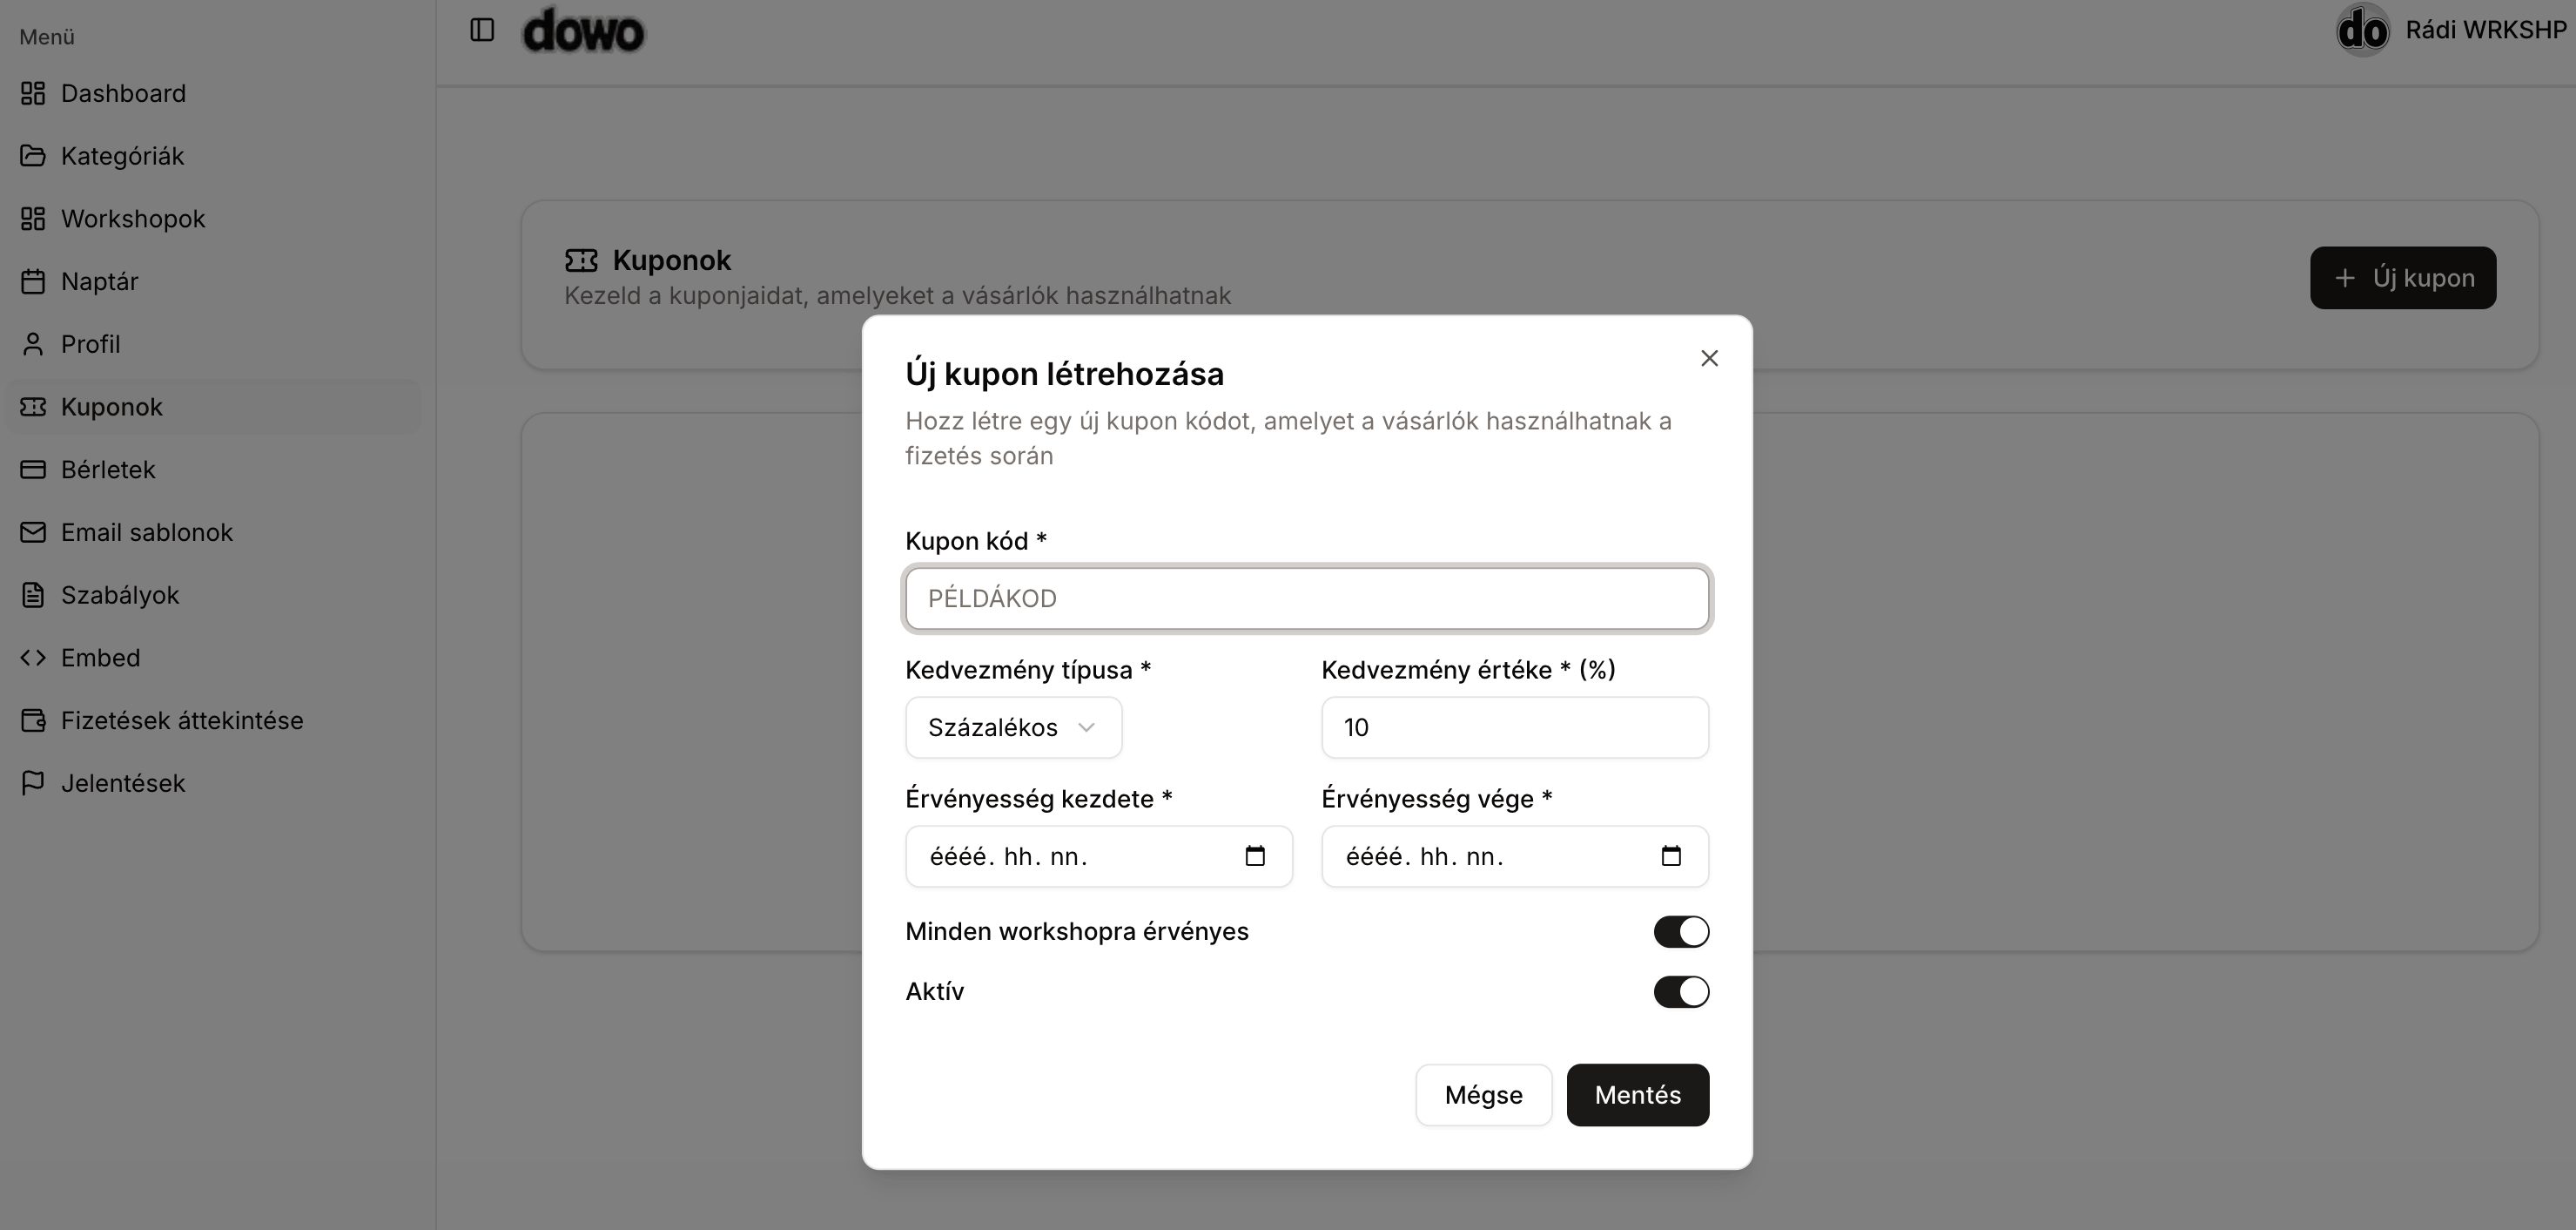Open the Szabályok menu item
Screen dimensions: 2576x1230
point(119,596)
